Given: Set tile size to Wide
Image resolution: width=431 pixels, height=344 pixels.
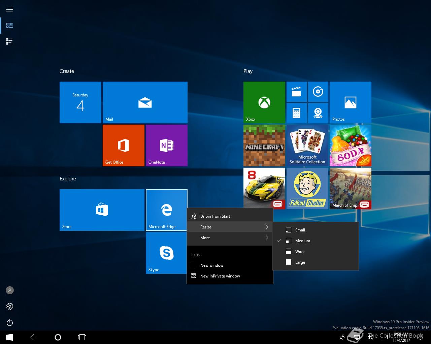Looking at the screenshot, I should click(x=316, y=252).
